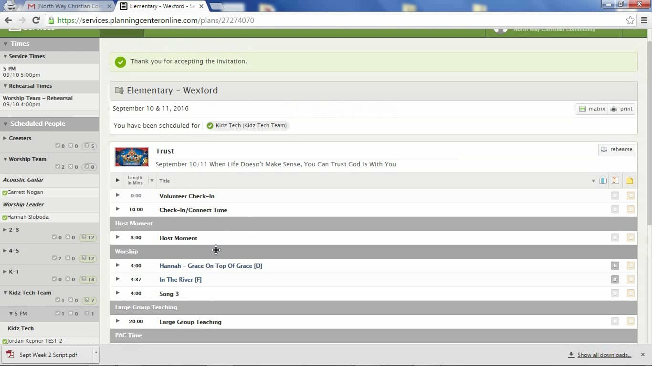652x366 pixels.
Task: Open attachments badge for Song 3
Action: click(615, 293)
